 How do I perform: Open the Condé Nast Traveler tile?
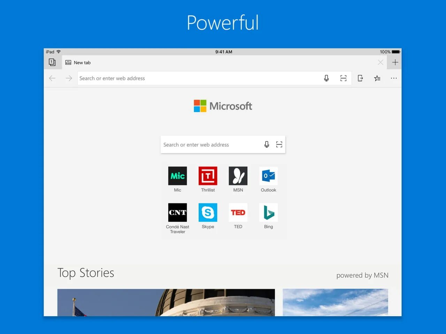pyautogui.click(x=177, y=212)
